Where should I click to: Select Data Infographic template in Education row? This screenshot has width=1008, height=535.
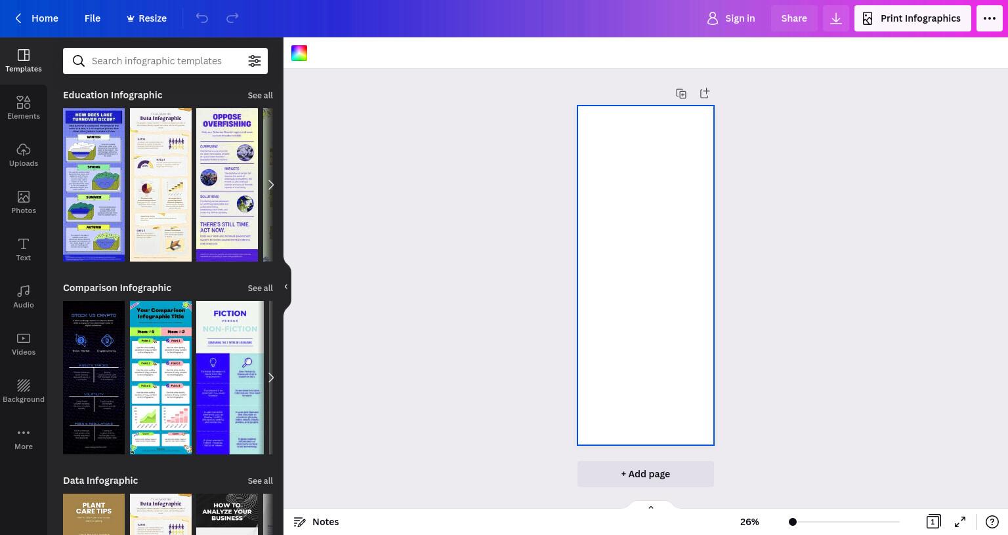pyautogui.click(x=161, y=185)
